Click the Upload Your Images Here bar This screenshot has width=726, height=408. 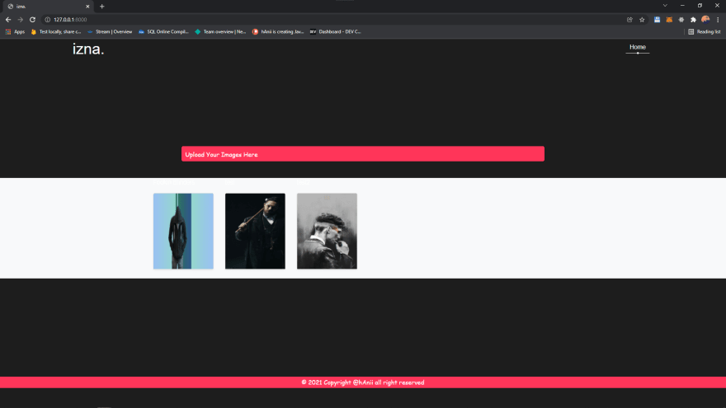(x=362, y=154)
